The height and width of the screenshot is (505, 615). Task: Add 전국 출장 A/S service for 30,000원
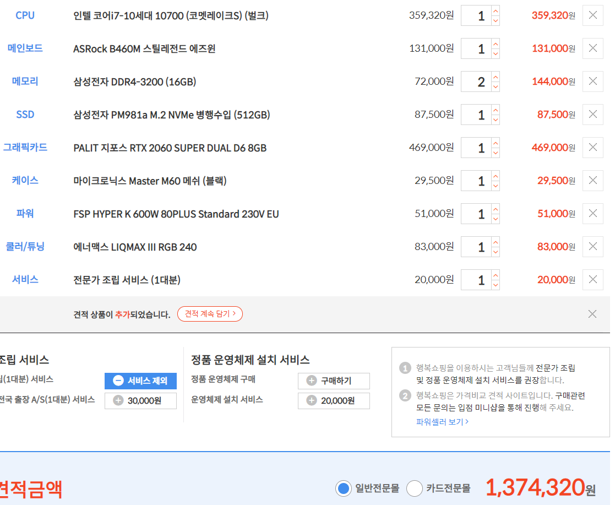(140, 400)
